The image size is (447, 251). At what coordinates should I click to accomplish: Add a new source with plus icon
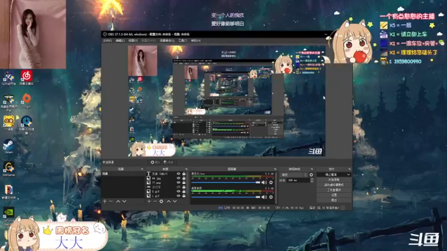tap(149, 201)
